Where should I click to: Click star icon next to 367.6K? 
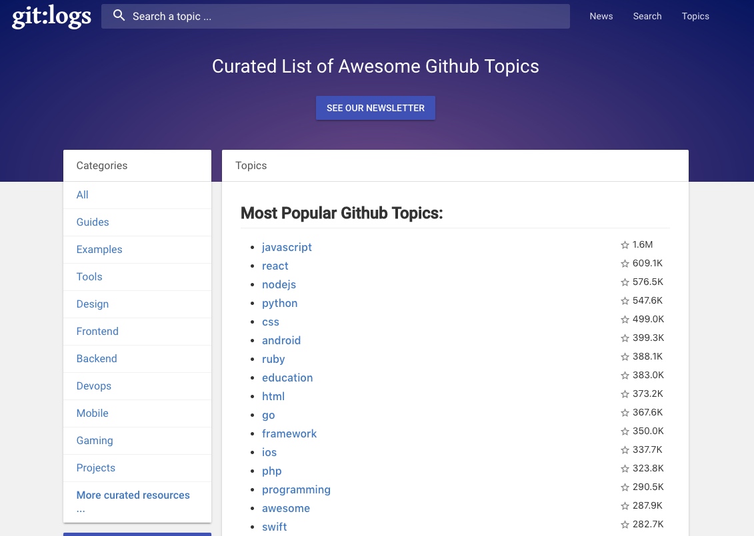[625, 413]
